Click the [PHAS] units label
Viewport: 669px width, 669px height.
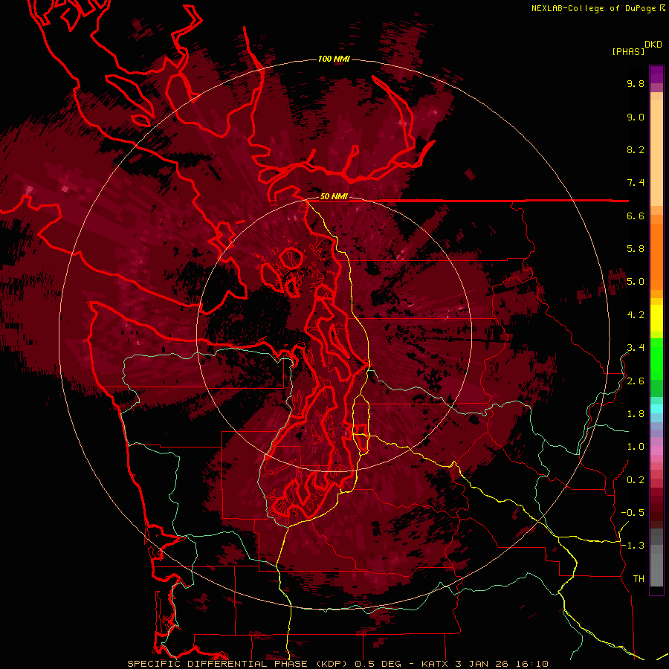(x=628, y=51)
